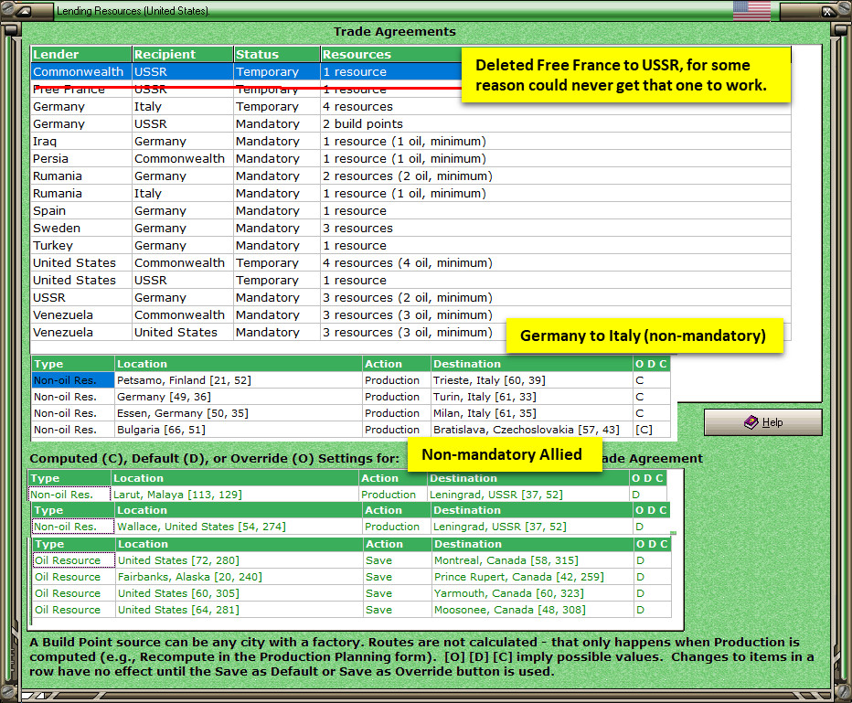852x703 pixels.
Task: Click the Bratislava, Czechoslovakia destination
Action: point(532,429)
